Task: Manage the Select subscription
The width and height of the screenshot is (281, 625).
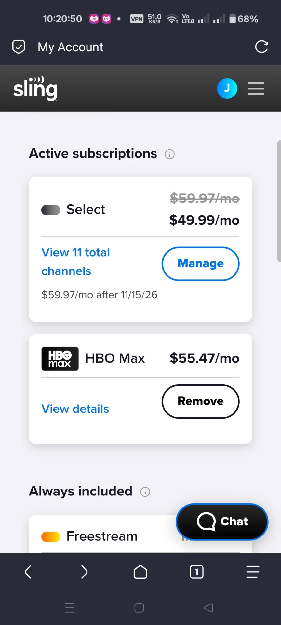Action: pyautogui.click(x=201, y=264)
